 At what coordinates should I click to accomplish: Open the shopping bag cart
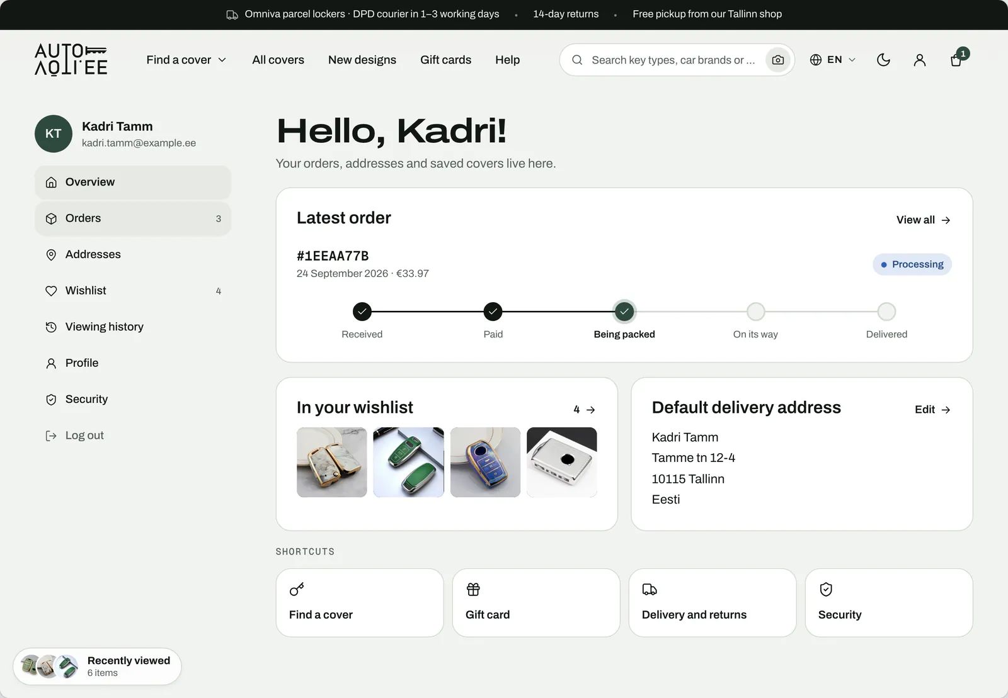click(956, 60)
